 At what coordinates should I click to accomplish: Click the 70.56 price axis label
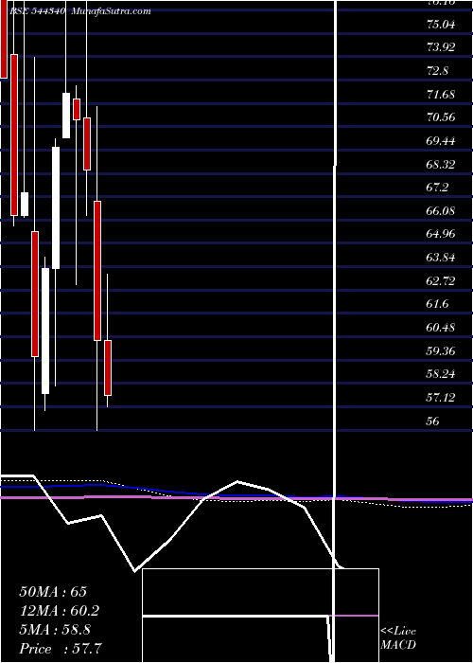point(442,118)
